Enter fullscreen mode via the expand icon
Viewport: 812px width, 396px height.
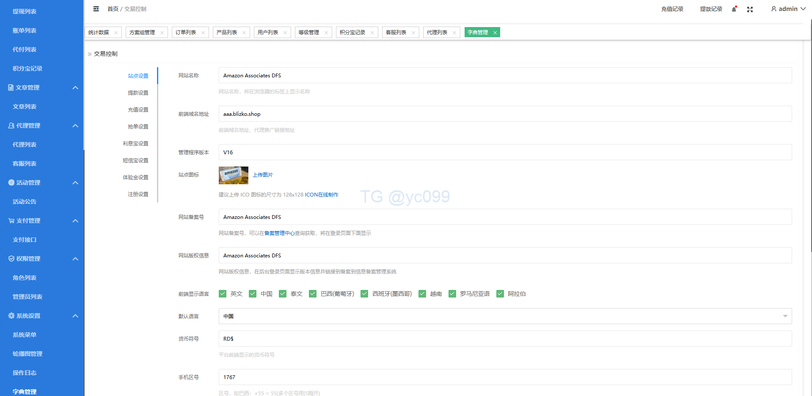(750, 9)
